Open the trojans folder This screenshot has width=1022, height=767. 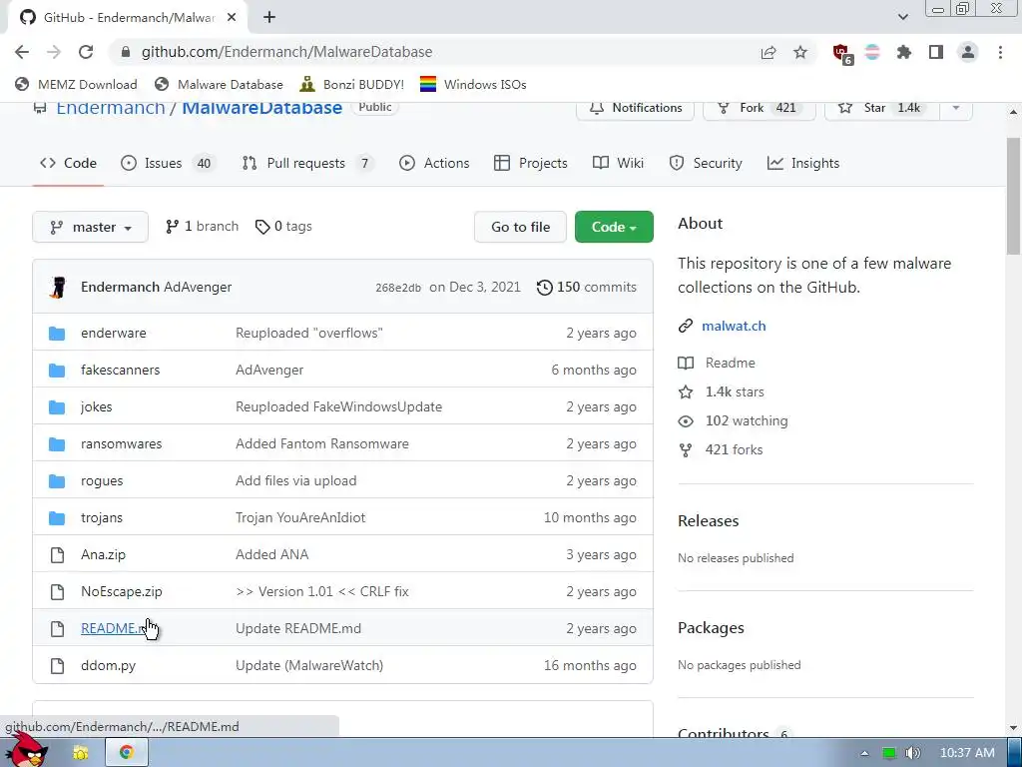102,518
